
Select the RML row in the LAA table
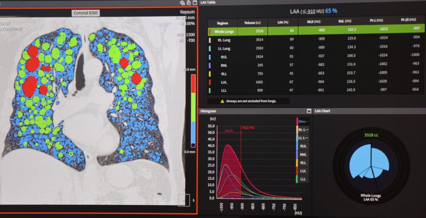coord(316,65)
